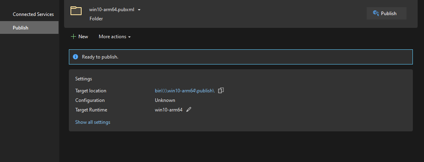Screen dimensions: 424x162
Task: Click the Folder text under profile name
Action: pyautogui.click(x=96, y=19)
